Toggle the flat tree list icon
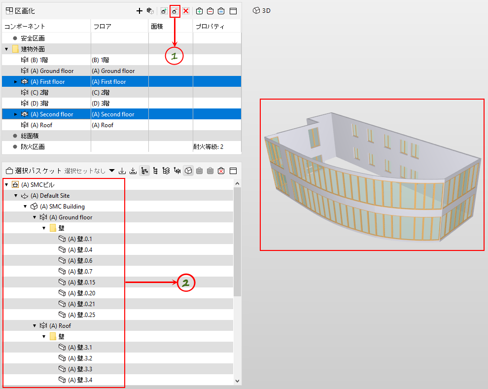Viewport: 488px width, 389px height. click(x=155, y=171)
